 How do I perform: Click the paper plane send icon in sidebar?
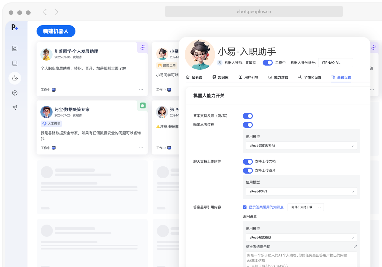point(15,108)
